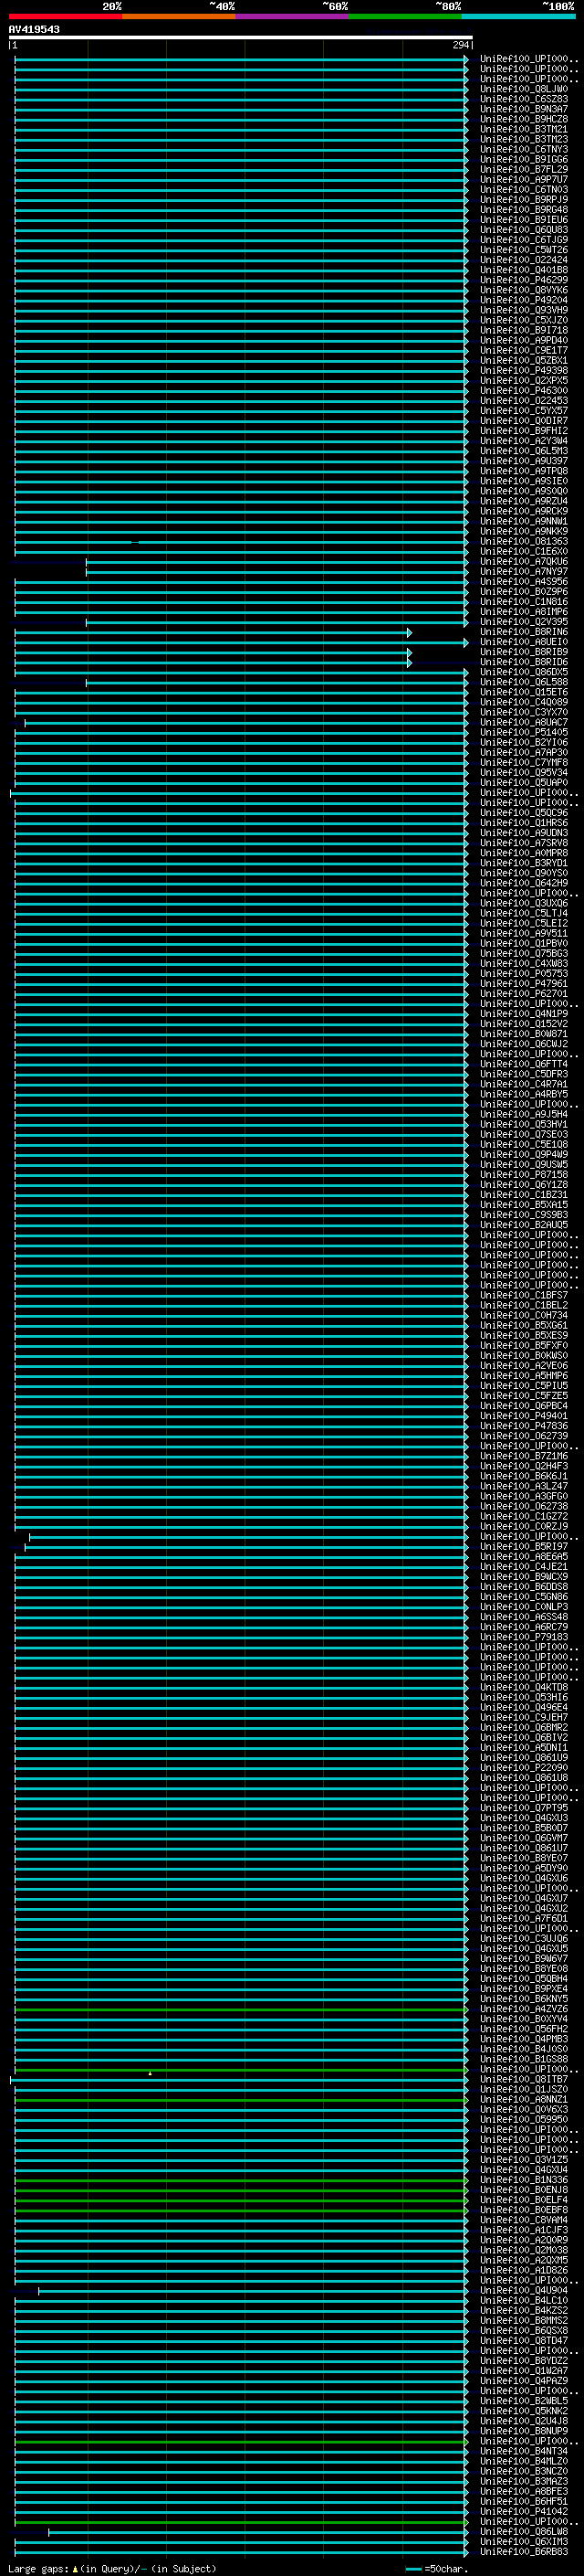
Task: Click the UniRef100_B8RIB9 label
Action: tap(523, 652)
